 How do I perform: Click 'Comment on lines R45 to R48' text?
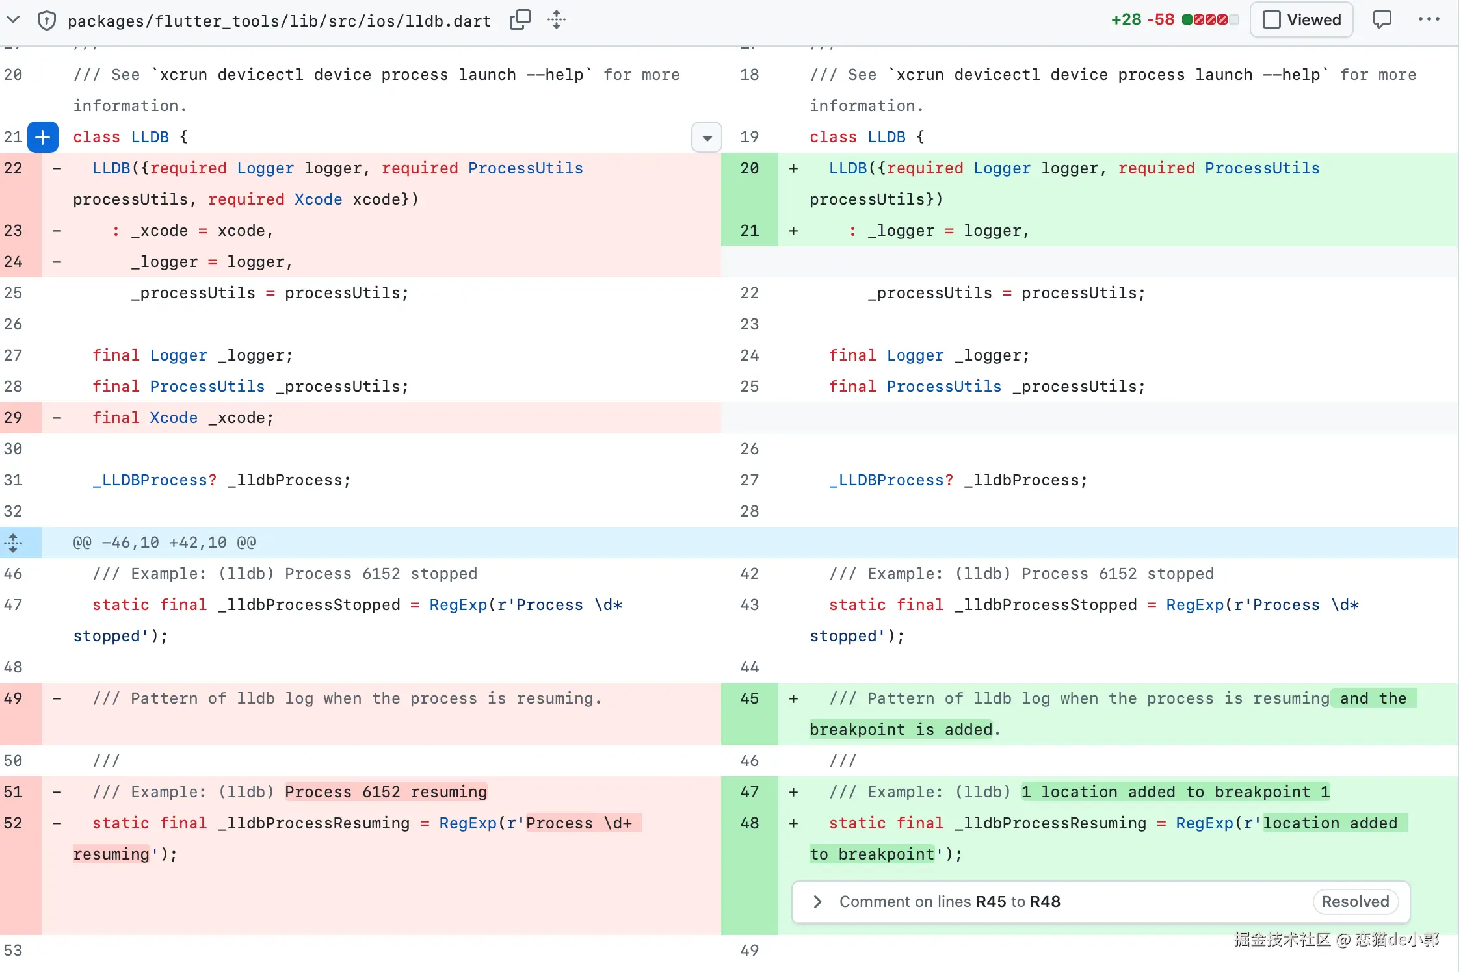coord(949,902)
